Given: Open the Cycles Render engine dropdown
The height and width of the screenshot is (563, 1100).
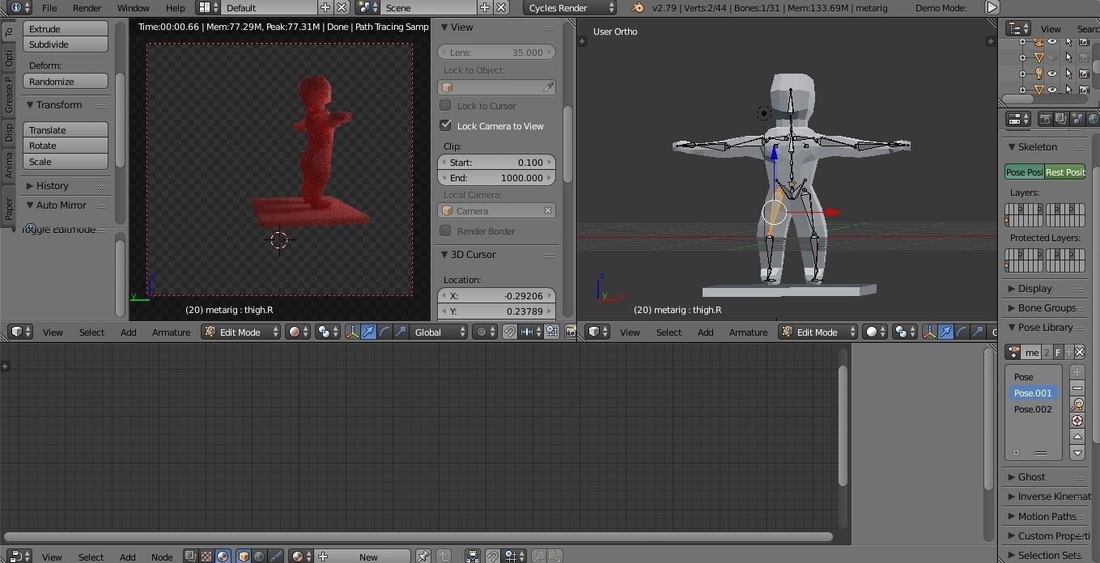Looking at the screenshot, I should click(x=569, y=7).
